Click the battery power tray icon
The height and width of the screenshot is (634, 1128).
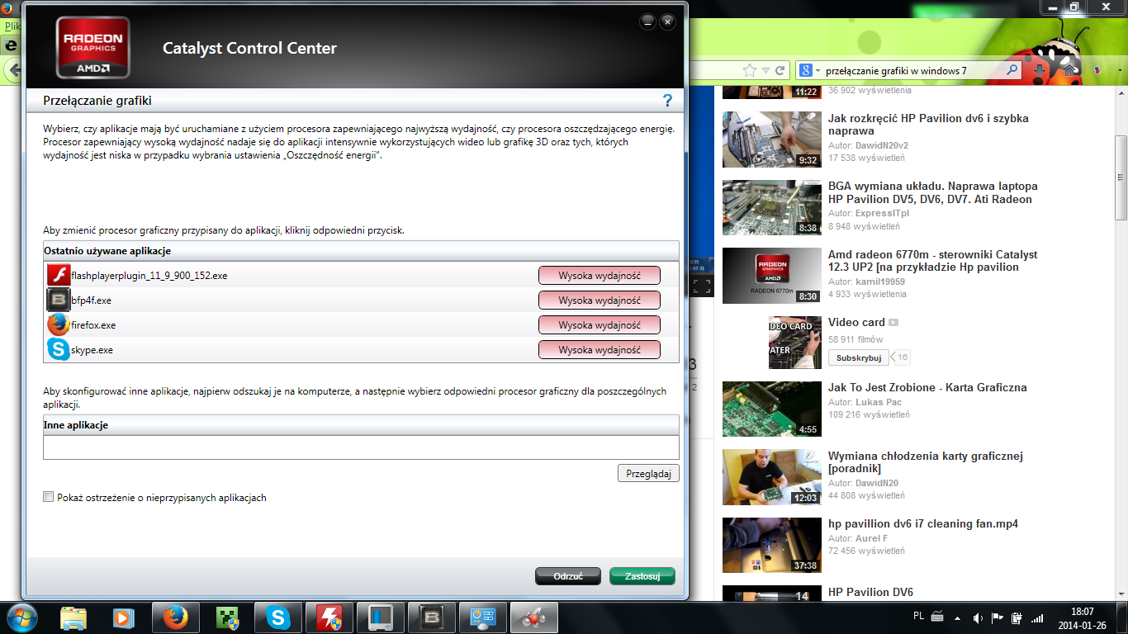pos(1017,617)
